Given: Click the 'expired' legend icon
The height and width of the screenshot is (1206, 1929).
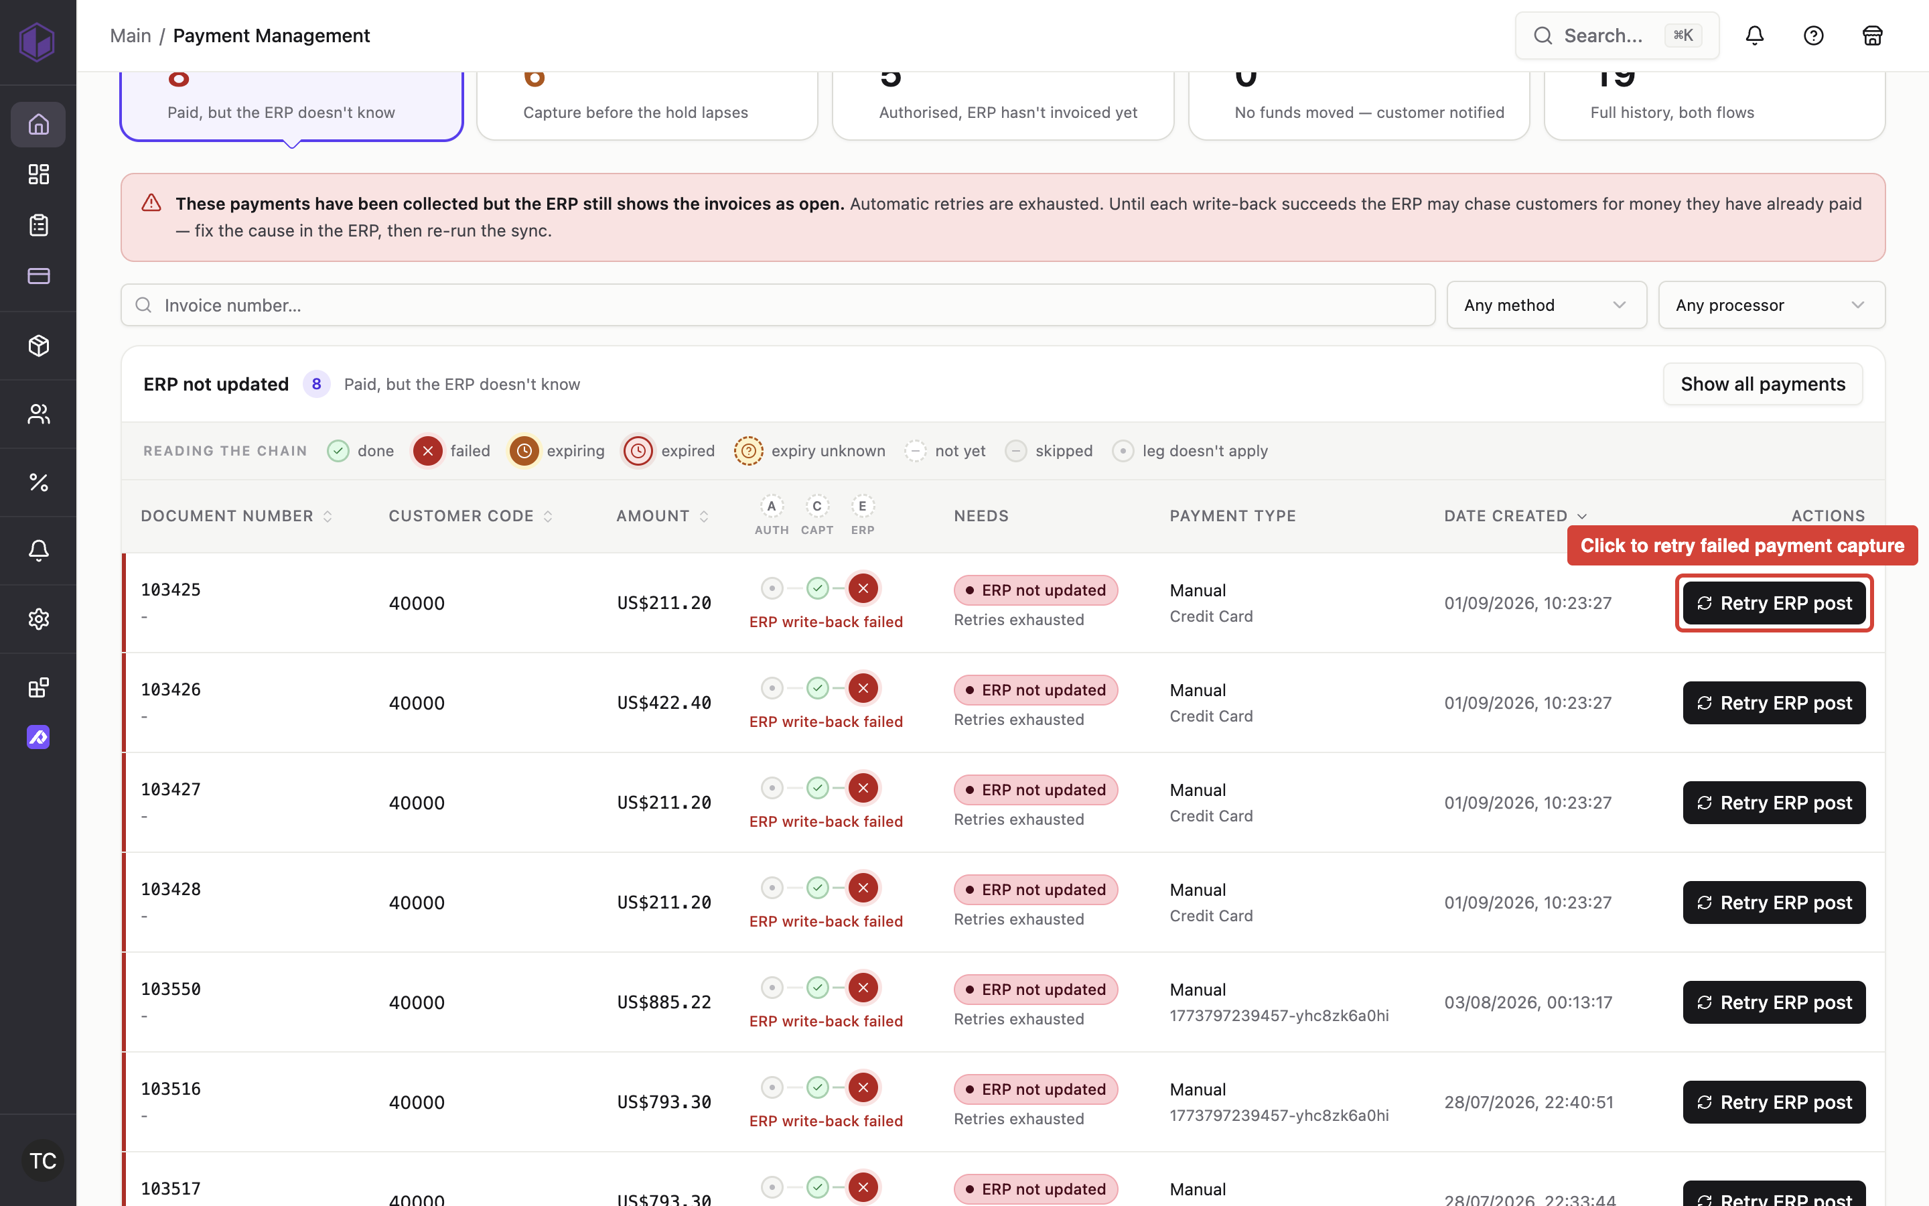Looking at the screenshot, I should click(638, 451).
